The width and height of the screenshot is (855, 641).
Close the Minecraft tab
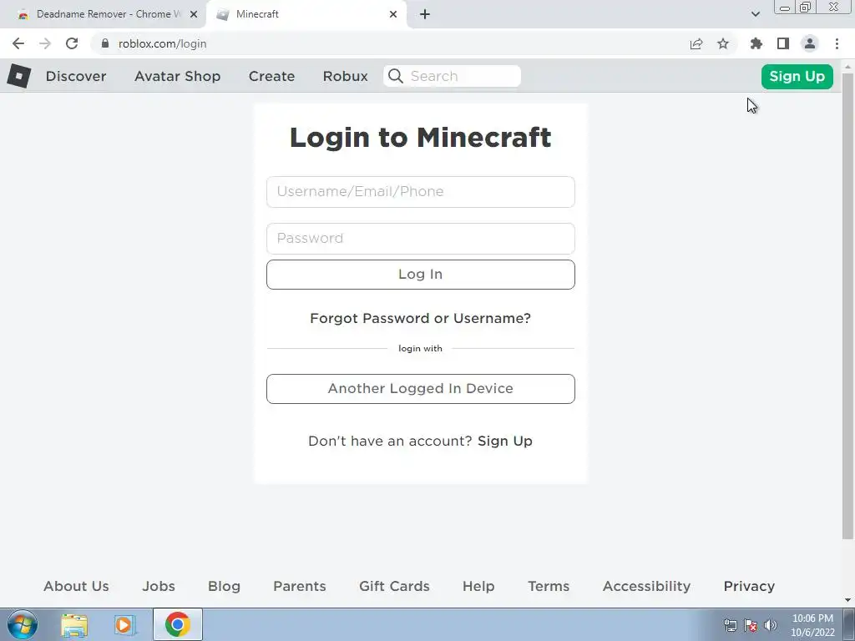point(393,14)
